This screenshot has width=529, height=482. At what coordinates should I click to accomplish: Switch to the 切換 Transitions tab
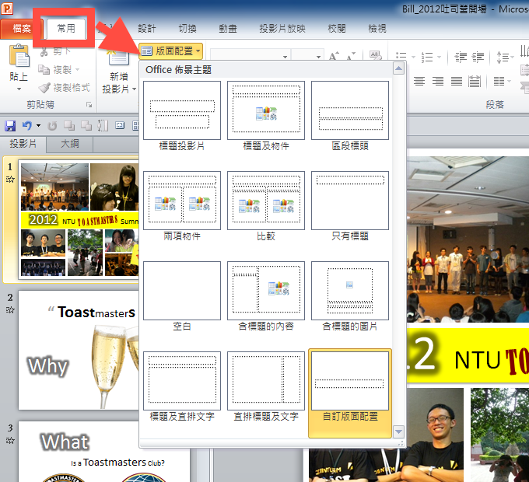[x=187, y=29]
